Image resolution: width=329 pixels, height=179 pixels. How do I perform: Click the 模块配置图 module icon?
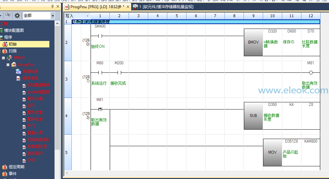[x=1, y=31]
